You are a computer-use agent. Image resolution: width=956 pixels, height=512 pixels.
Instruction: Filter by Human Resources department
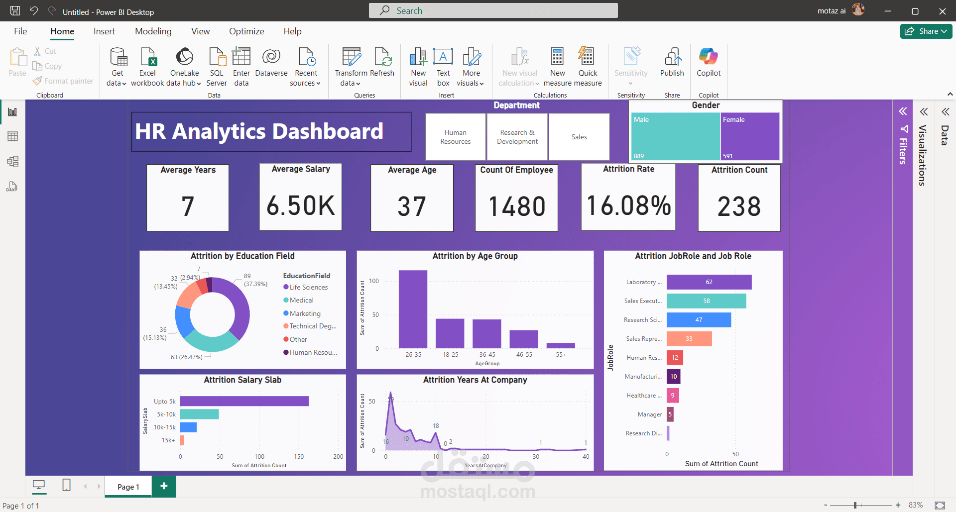point(455,137)
